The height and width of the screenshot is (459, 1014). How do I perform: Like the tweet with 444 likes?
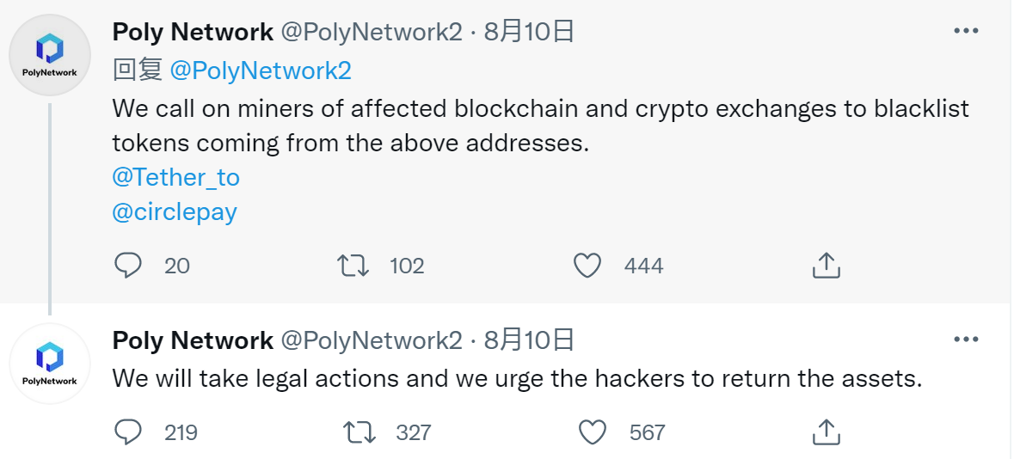pos(587,266)
